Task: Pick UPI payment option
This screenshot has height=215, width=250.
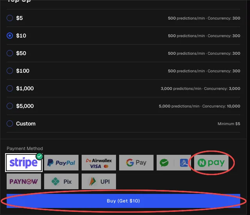Action: pyautogui.click(x=99, y=181)
